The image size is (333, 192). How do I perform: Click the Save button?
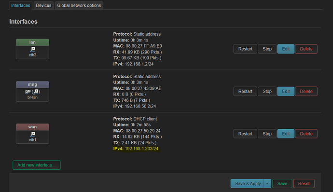click(x=282, y=183)
